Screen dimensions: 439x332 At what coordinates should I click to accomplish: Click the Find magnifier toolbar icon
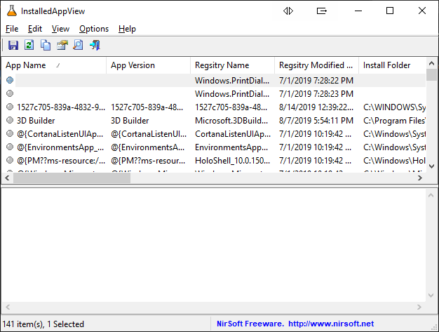[x=78, y=45]
